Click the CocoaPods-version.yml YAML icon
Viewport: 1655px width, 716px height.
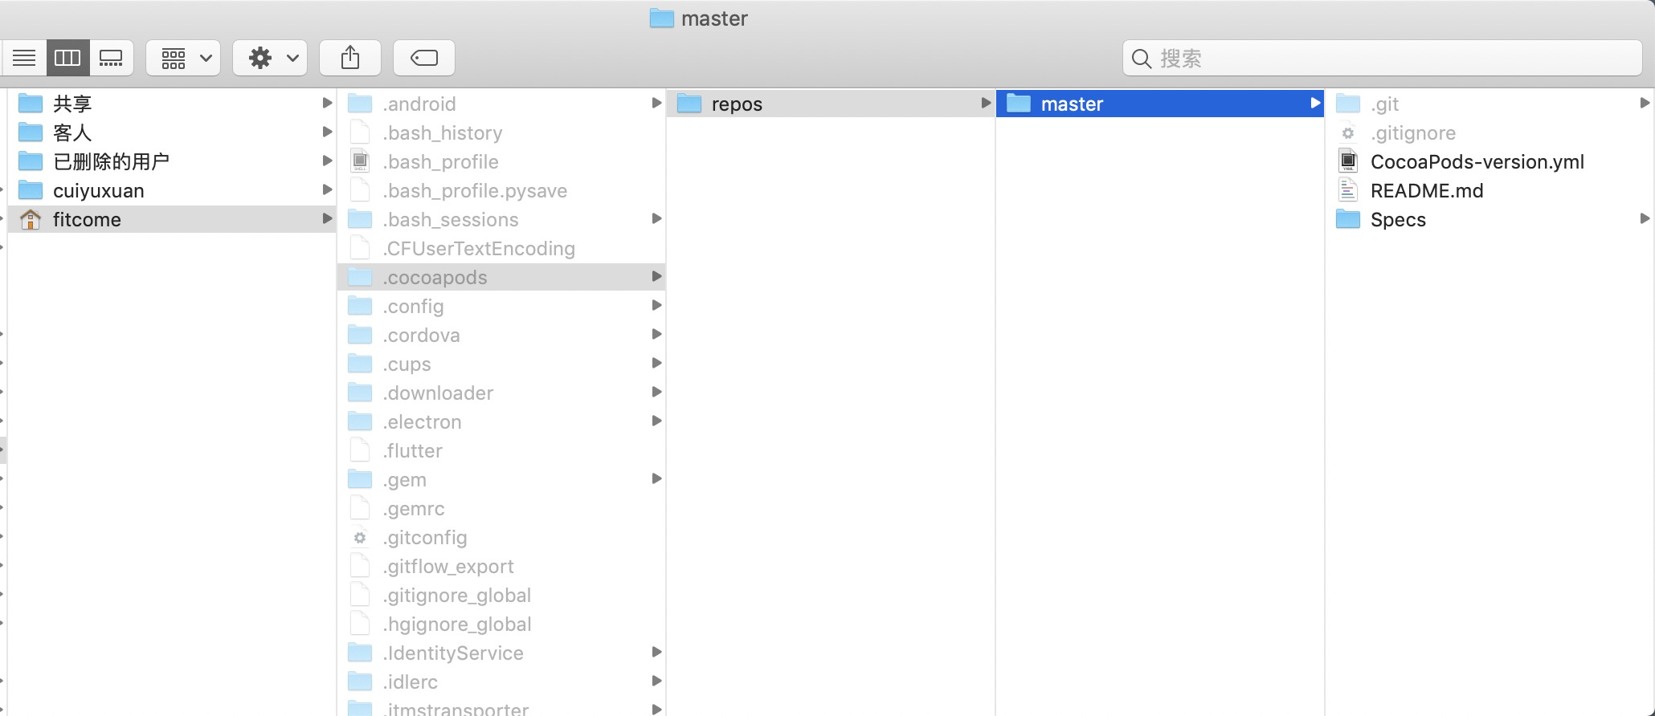pos(1348,161)
